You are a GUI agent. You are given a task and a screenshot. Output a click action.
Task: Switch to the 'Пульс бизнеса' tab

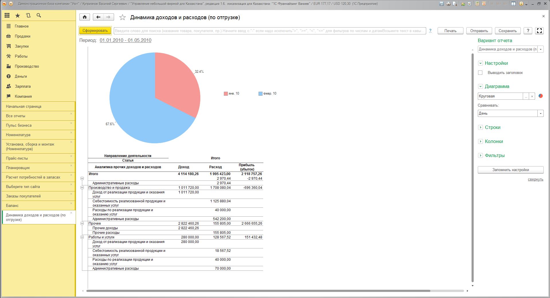19,125
